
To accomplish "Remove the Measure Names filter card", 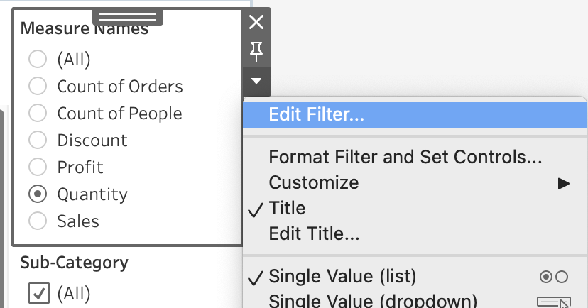I will 256,22.
